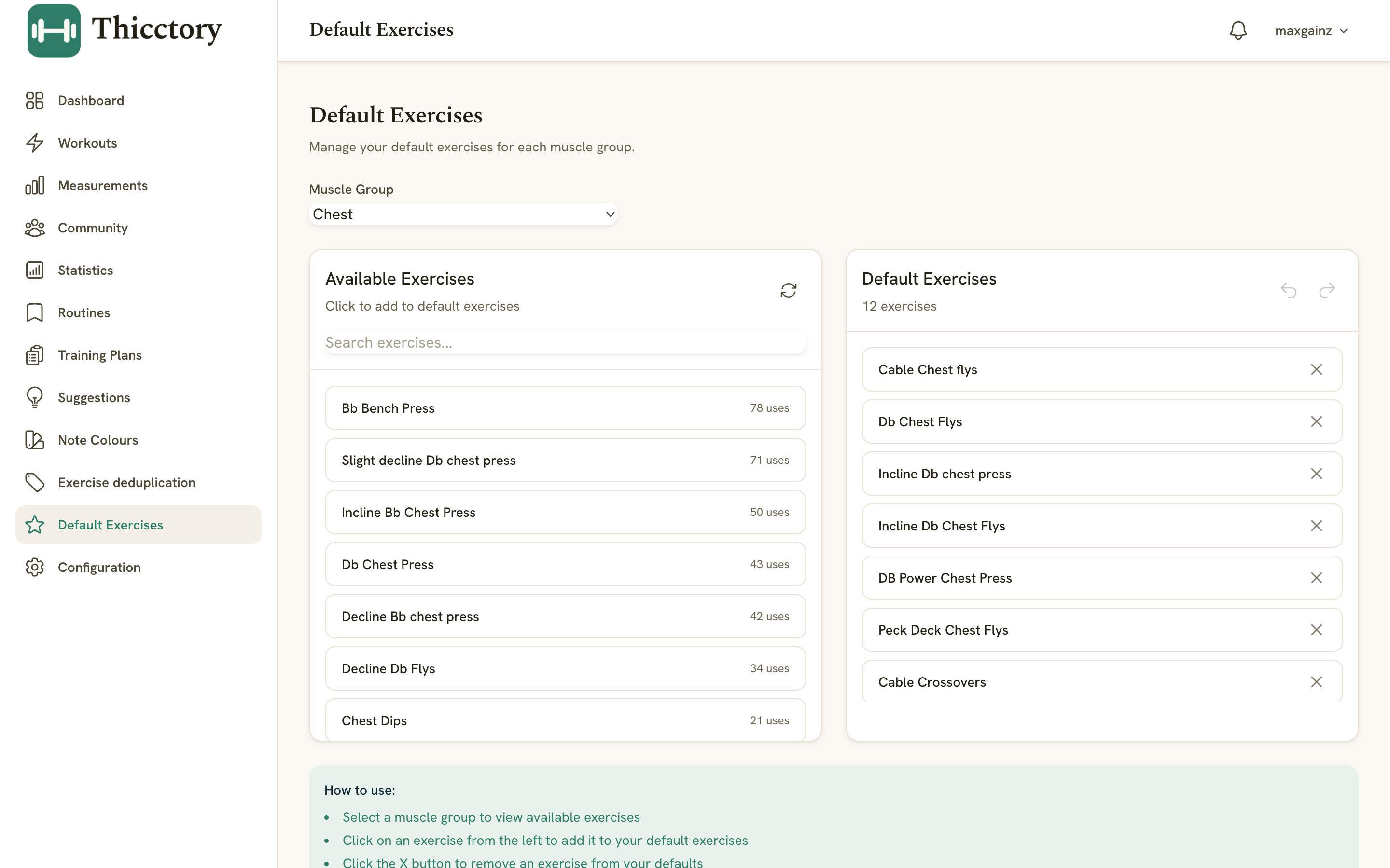
Task: Click the Configuration gear icon
Action: point(34,567)
